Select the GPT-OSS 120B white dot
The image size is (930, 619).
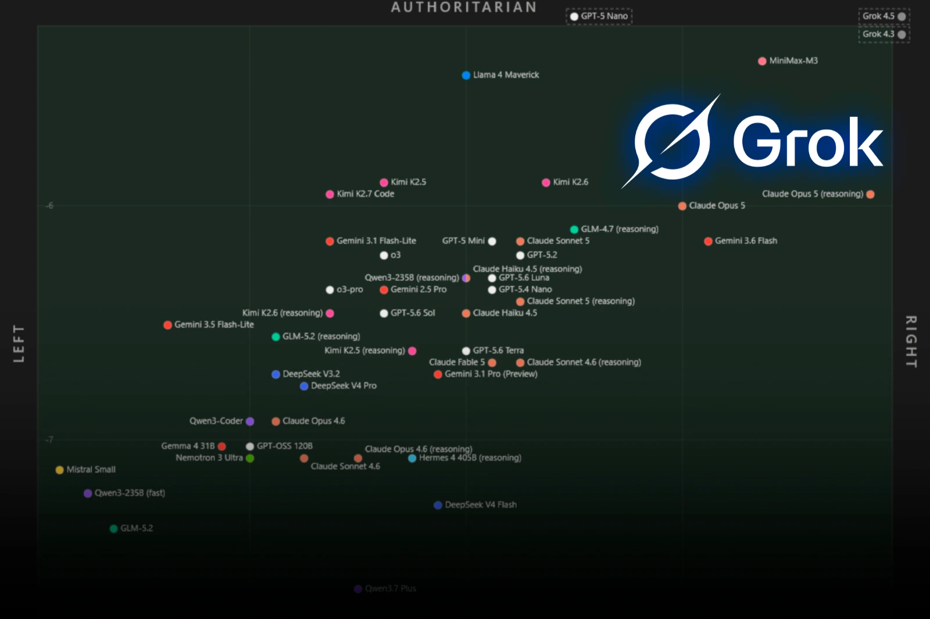coord(249,446)
